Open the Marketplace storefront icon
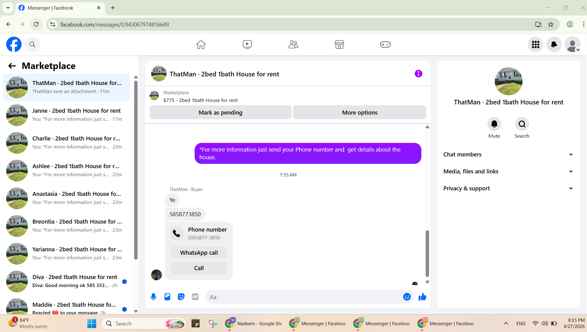The height and width of the screenshot is (332, 587). pos(339,44)
